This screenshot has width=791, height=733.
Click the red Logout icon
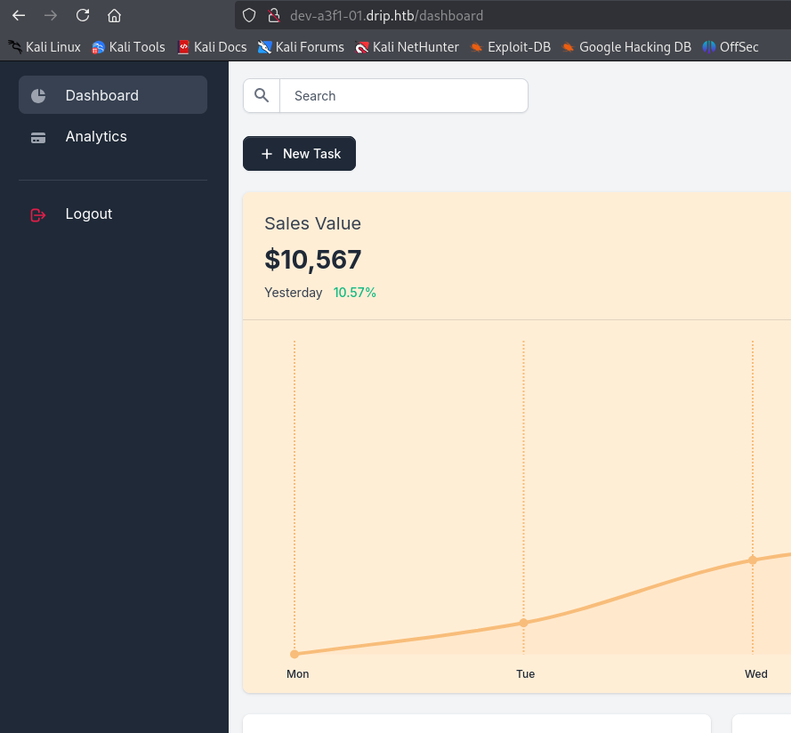(38, 214)
